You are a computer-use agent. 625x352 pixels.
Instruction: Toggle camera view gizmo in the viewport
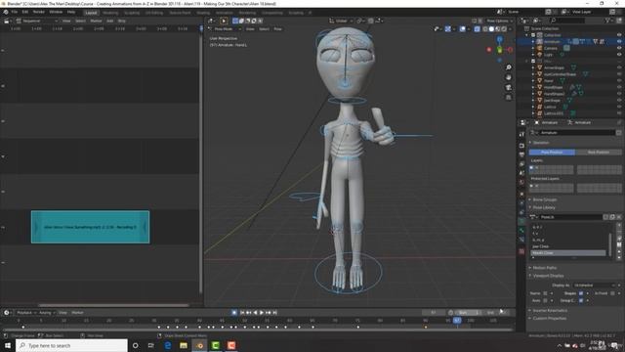click(508, 87)
